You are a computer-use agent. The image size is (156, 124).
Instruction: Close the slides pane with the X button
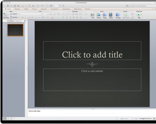point(25,21)
